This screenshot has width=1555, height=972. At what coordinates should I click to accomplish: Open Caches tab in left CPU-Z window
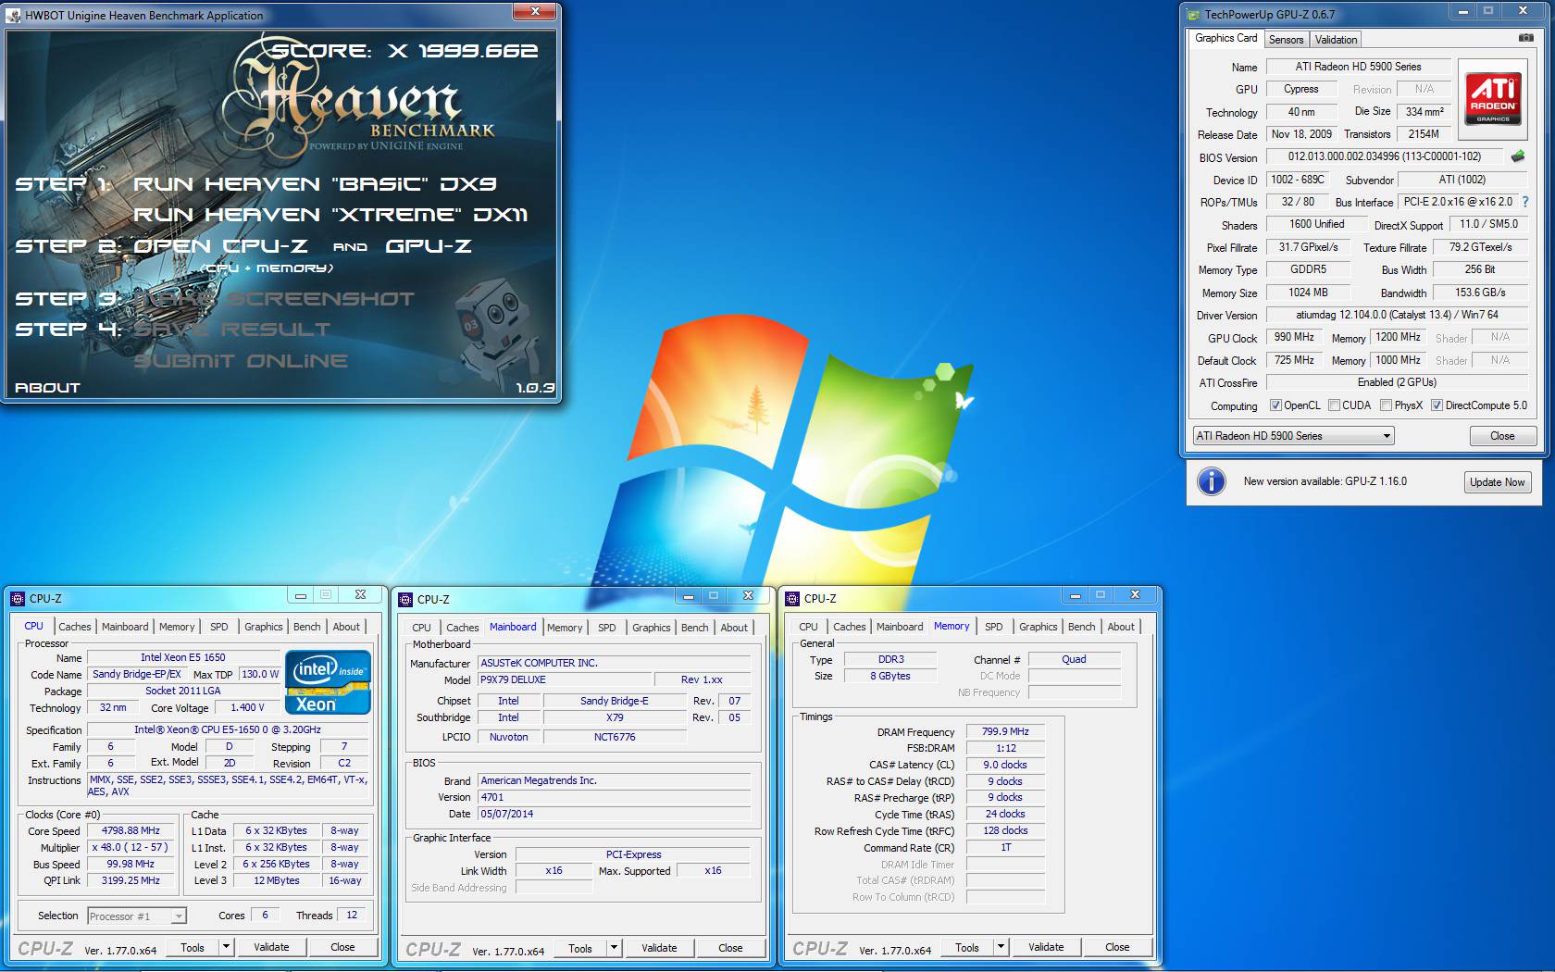(75, 627)
